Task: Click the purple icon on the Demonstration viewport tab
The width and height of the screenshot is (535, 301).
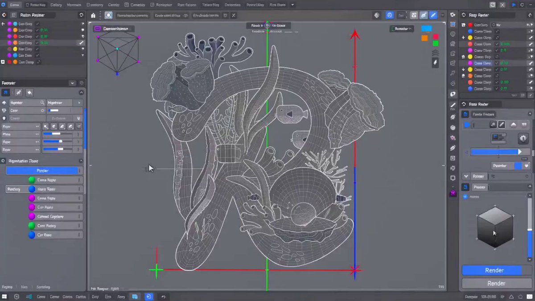Action: tap(98, 29)
